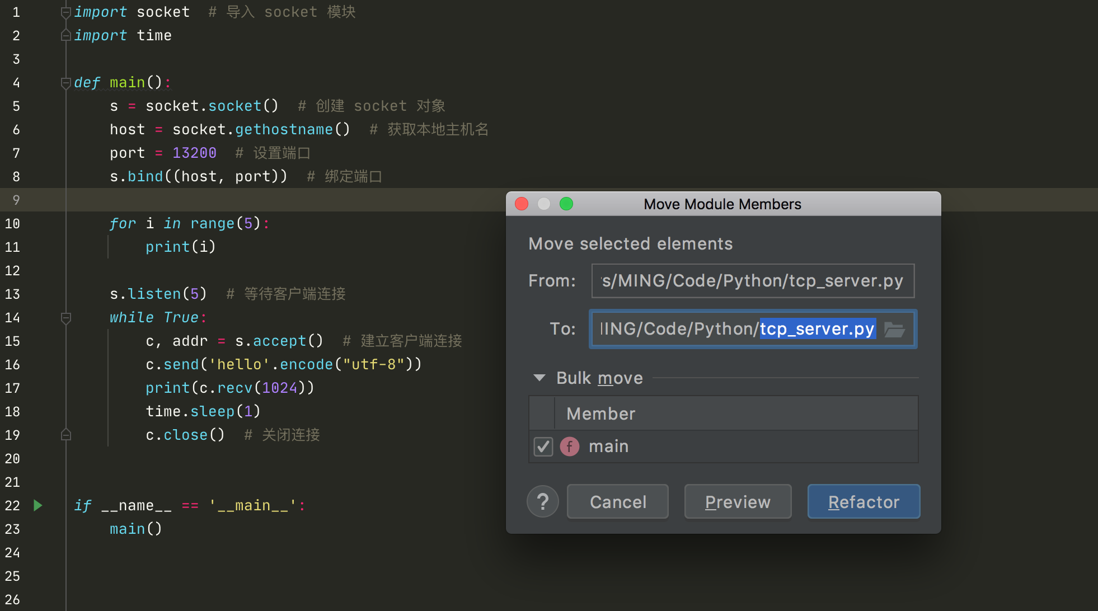Image resolution: width=1098 pixels, height=611 pixels.
Task: Click the green run gutter arrow
Action: (x=38, y=505)
